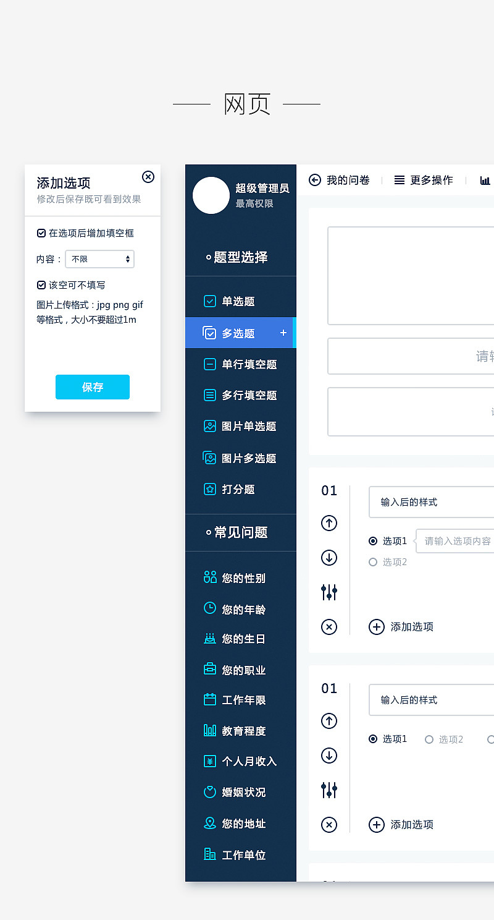This screenshot has width=494, height=920.
Task: Toggle 该空可不填写 checkbox
Action: tap(41, 285)
